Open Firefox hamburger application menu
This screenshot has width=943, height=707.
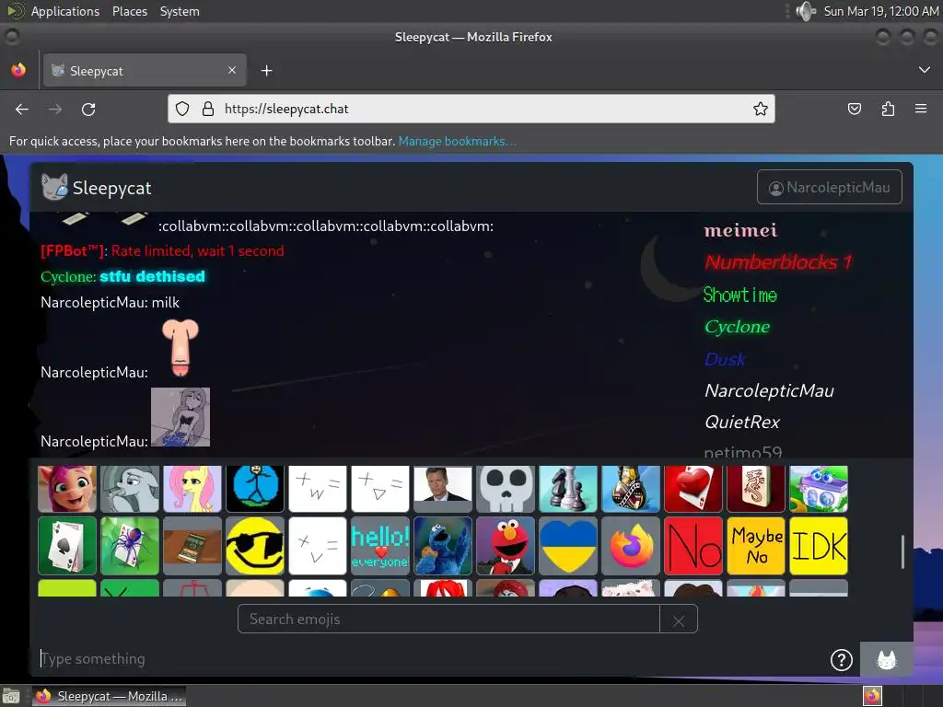pyautogui.click(x=921, y=109)
